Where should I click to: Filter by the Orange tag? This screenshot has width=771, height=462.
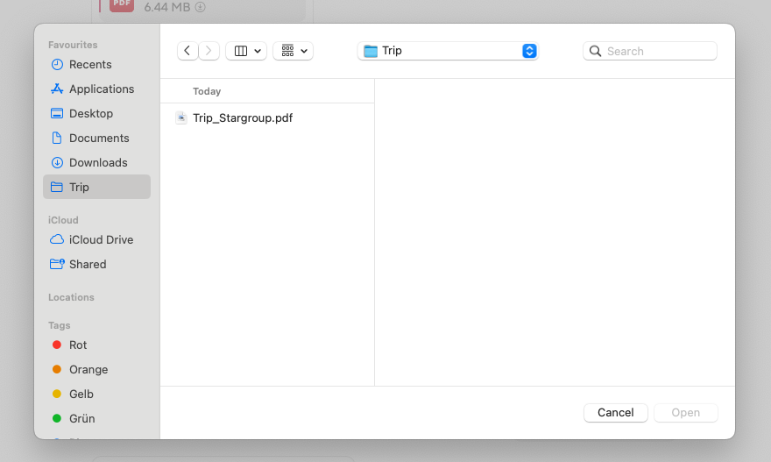pyautogui.click(x=88, y=369)
